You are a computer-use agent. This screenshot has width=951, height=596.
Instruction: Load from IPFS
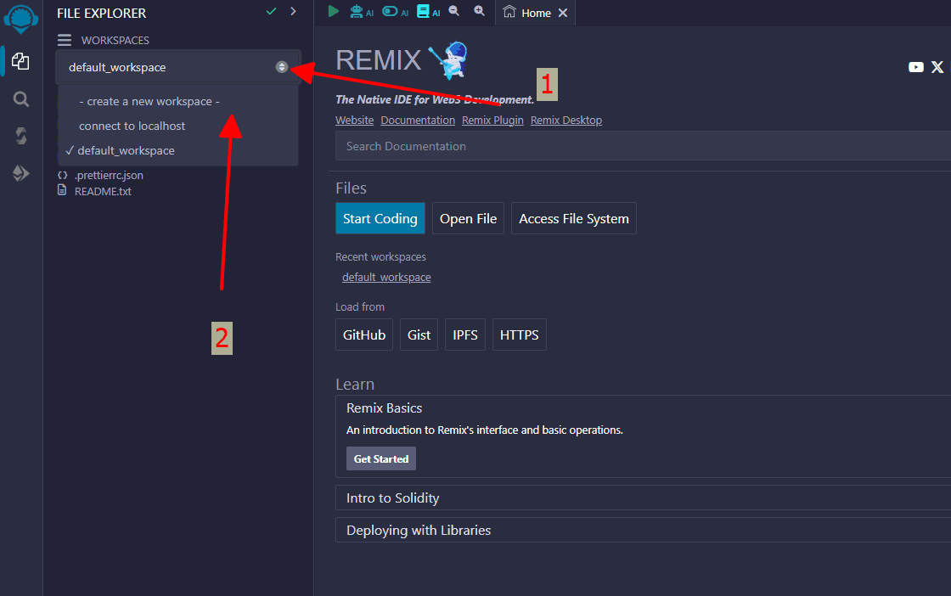[465, 335]
